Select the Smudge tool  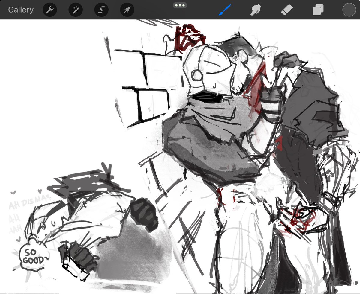(256, 10)
